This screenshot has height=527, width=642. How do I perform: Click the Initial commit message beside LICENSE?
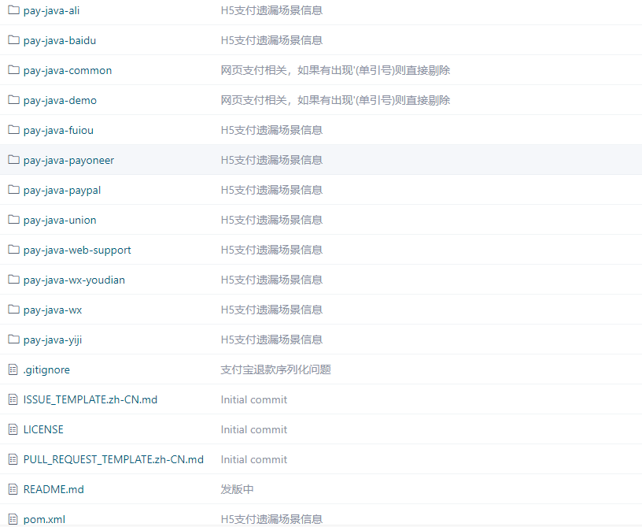tap(253, 429)
